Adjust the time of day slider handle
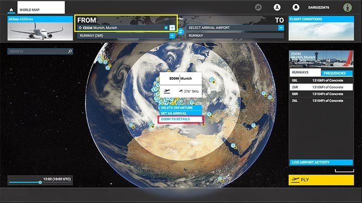This screenshot has height=203, width=362. 40,182
